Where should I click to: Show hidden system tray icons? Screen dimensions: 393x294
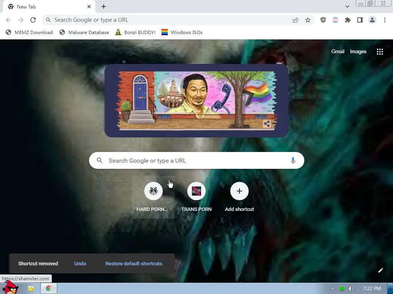pos(333,289)
